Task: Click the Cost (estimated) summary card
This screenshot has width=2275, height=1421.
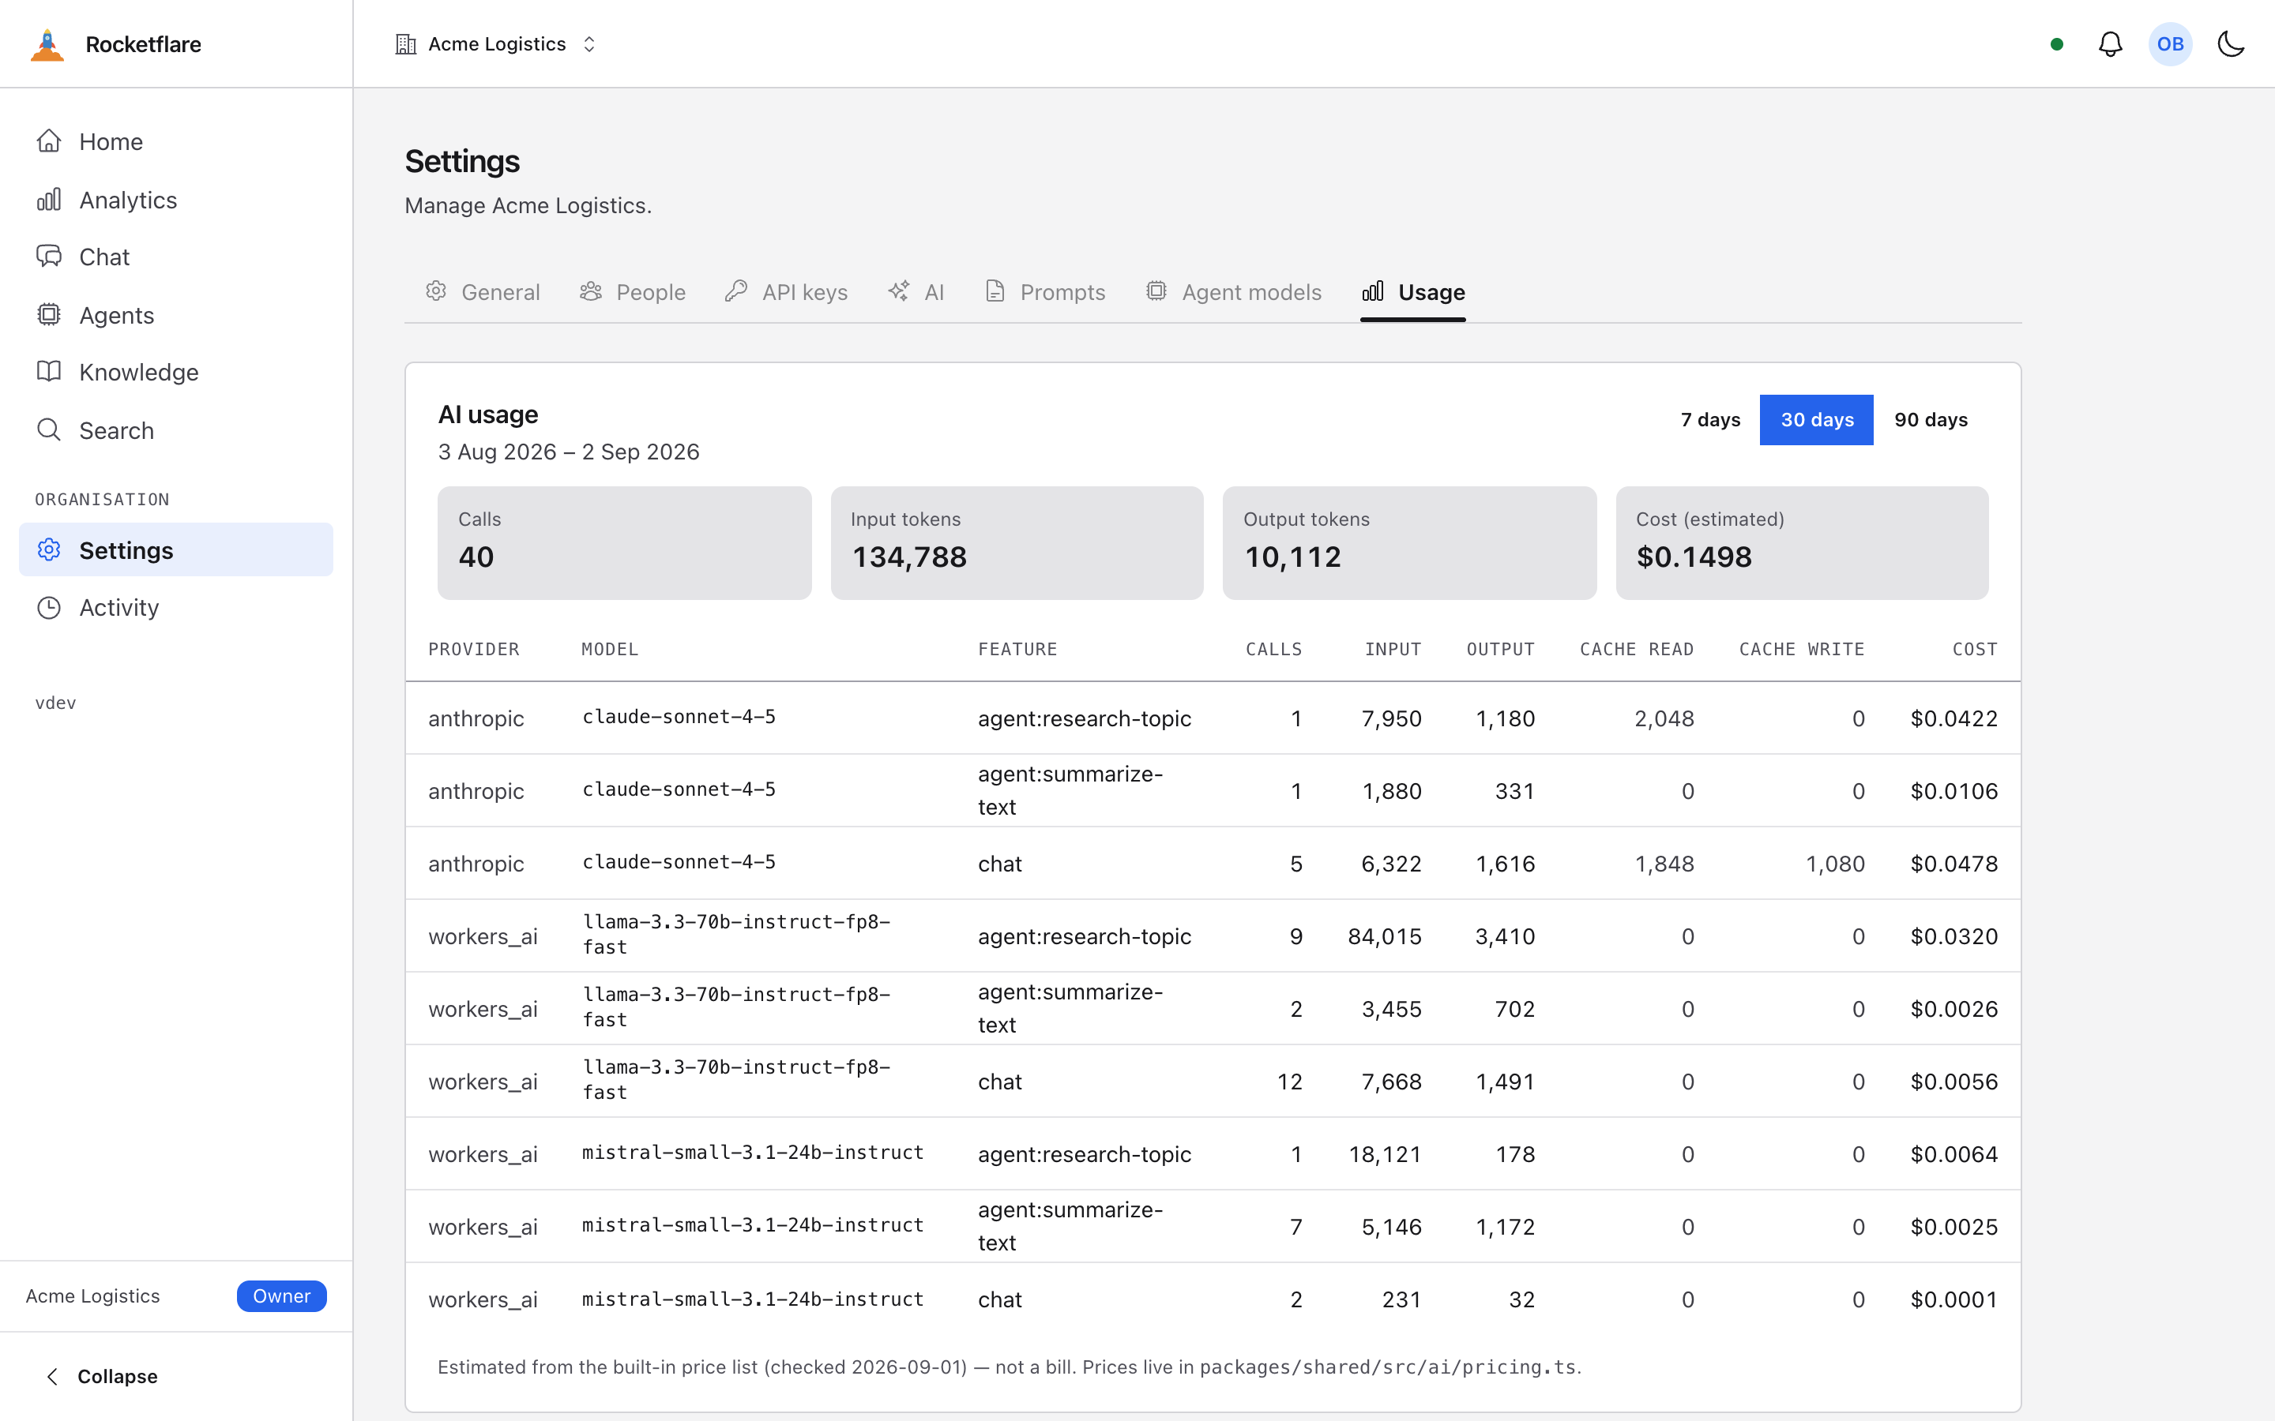Action: click(x=1802, y=542)
